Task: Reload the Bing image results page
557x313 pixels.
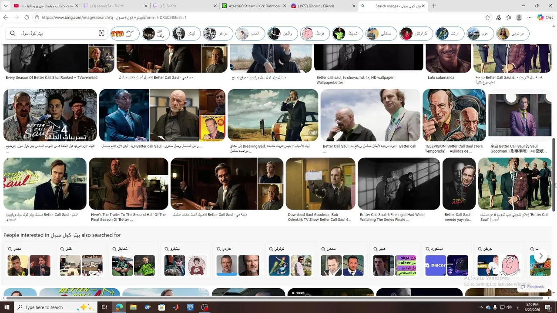Action: pos(27,17)
